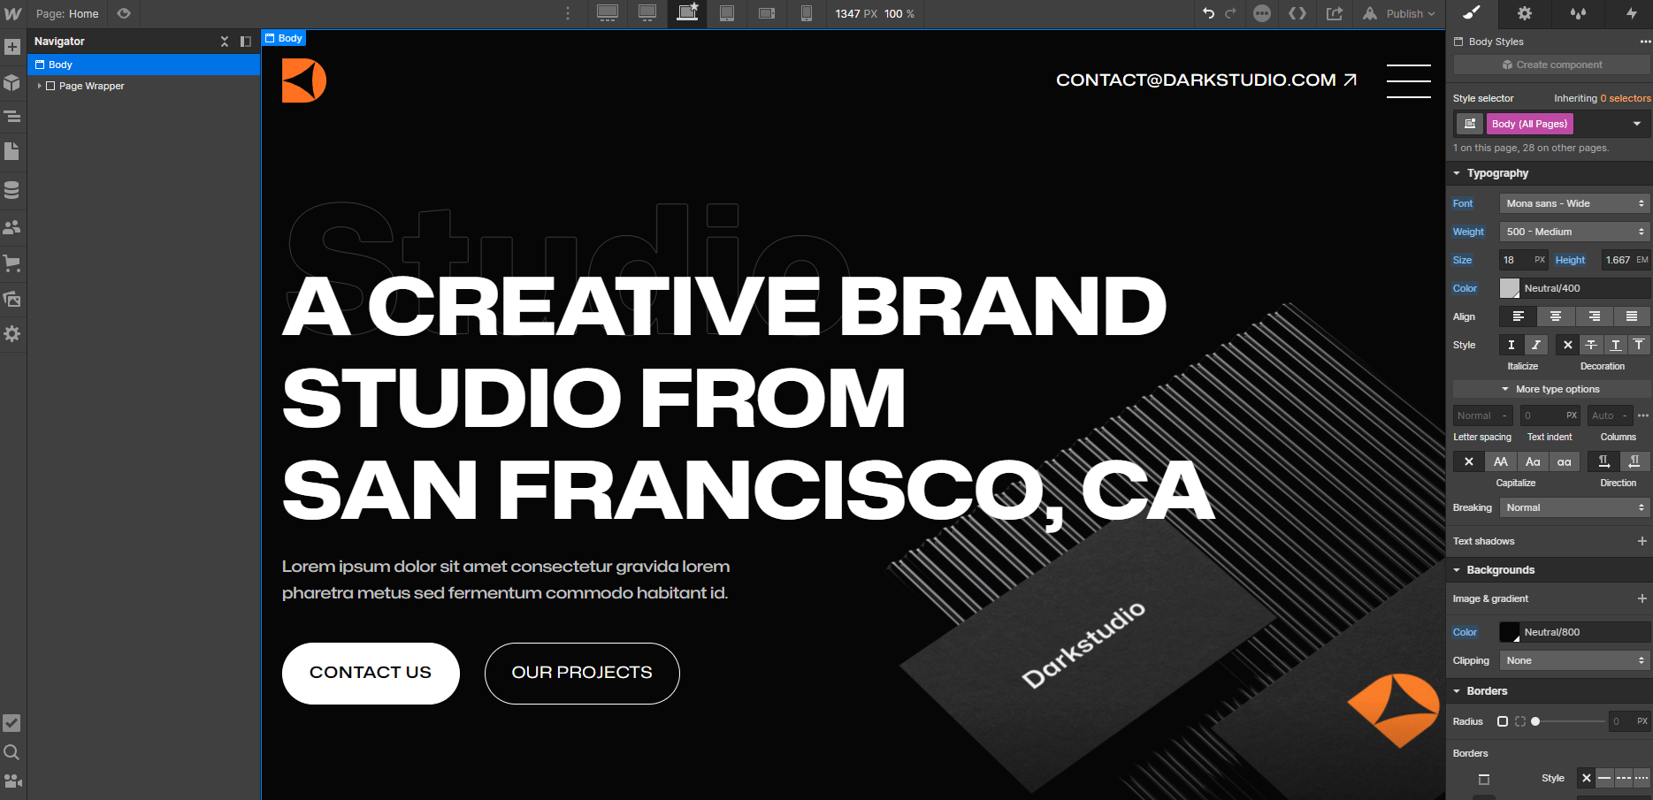Expand Page Wrapper in the Navigator
The width and height of the screenshot is (1653, 800).
pos(39,86)
